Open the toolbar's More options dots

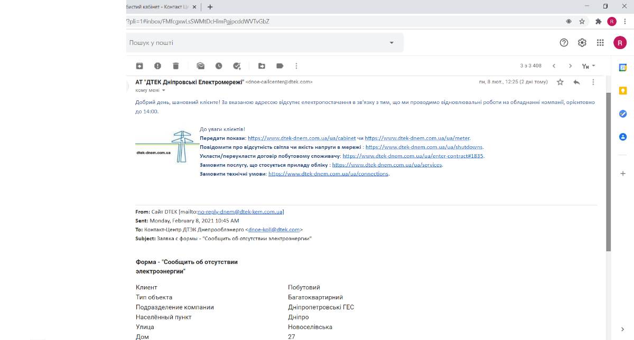click(x=296, y=66)
